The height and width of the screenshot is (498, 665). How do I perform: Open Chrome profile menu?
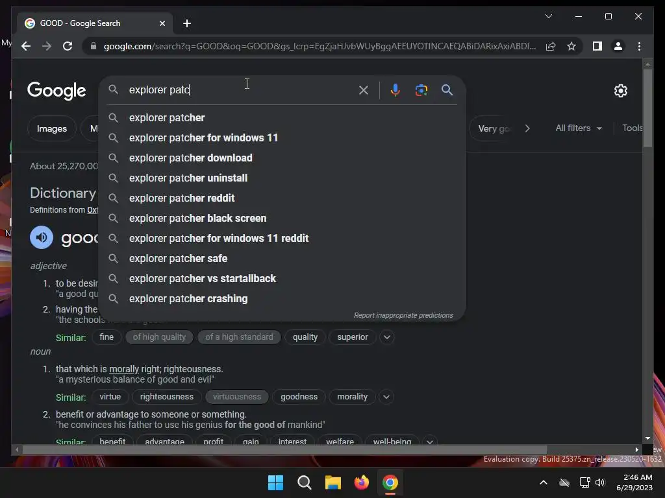point(618,46)
